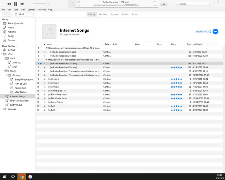Image resolution: width=225 pixels, height=180 pixels.
Task: Pause the current playback
Action: [x=16, y=4]
